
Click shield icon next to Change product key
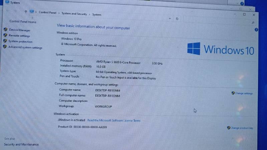tap(229, 128)
